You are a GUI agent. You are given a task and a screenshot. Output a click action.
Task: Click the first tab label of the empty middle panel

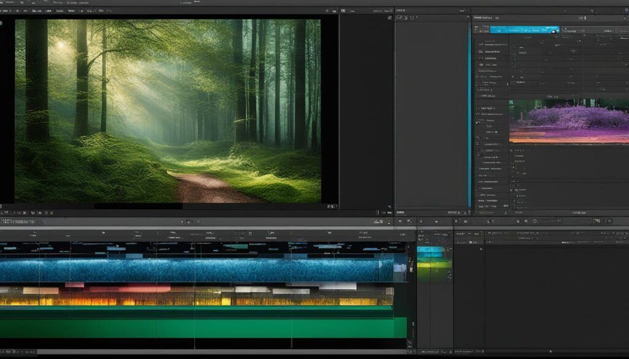(x=401, y=10)
